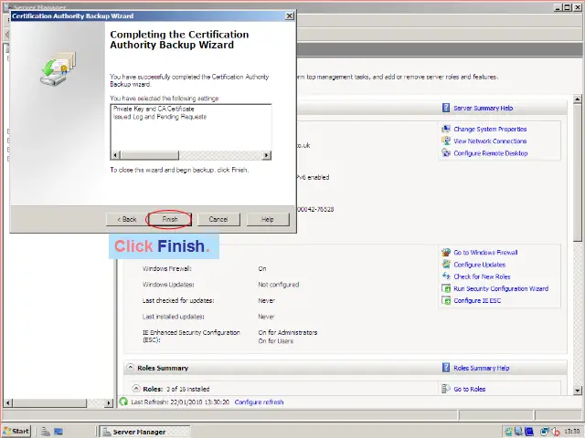
Task: Open the Windows Start menu
Action: (x=16, y=431)
